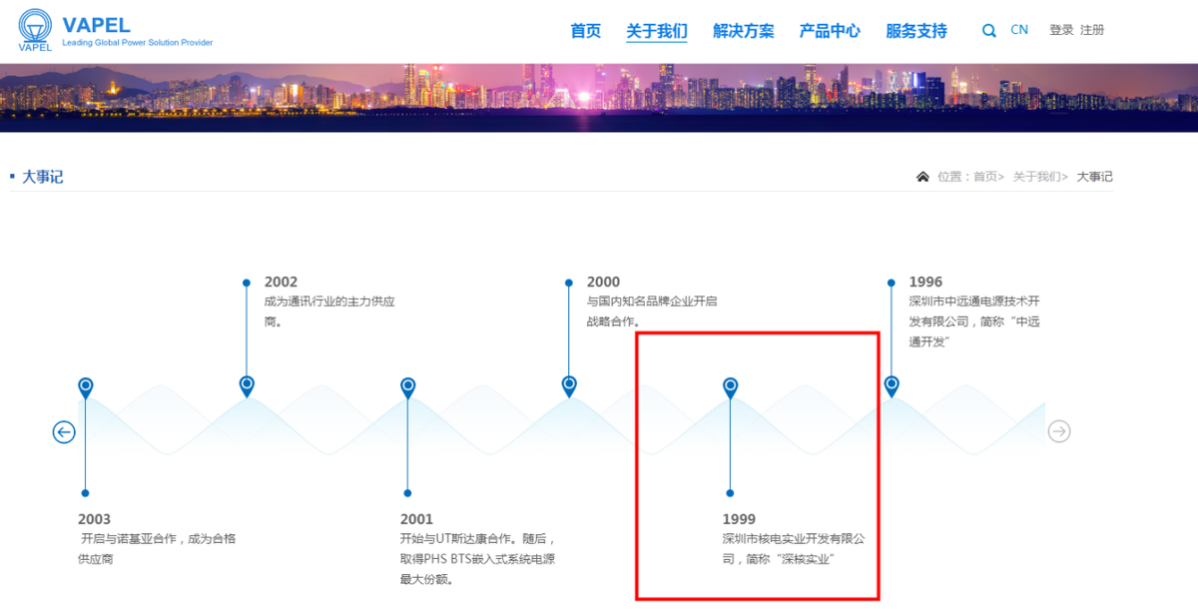This screenshot has height=609, width=1198.
Task: Select the 2001 timeline pin marker
Action: pyautogui.click(x=407, y=386)
